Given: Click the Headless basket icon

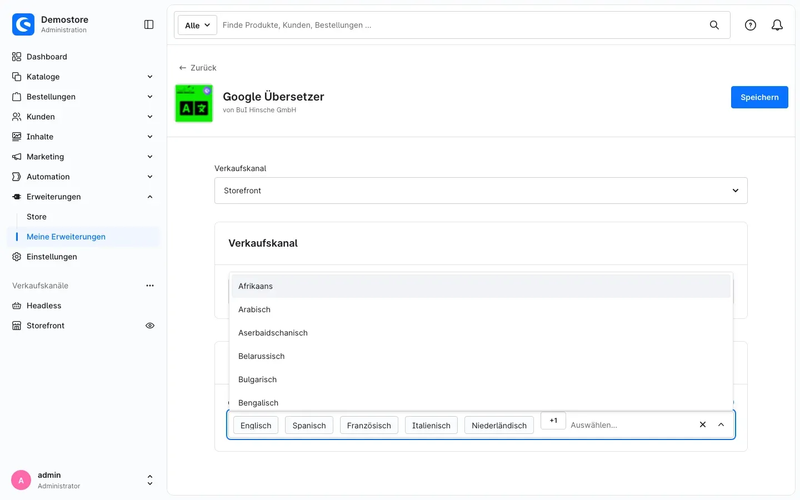Looking at the screenshot, I should [17, 306].
